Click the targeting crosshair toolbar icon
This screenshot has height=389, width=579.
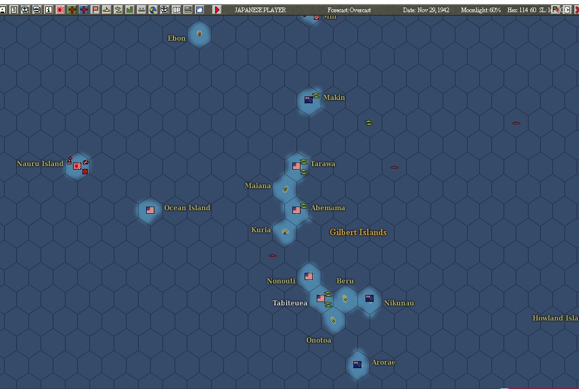(165, 10)
